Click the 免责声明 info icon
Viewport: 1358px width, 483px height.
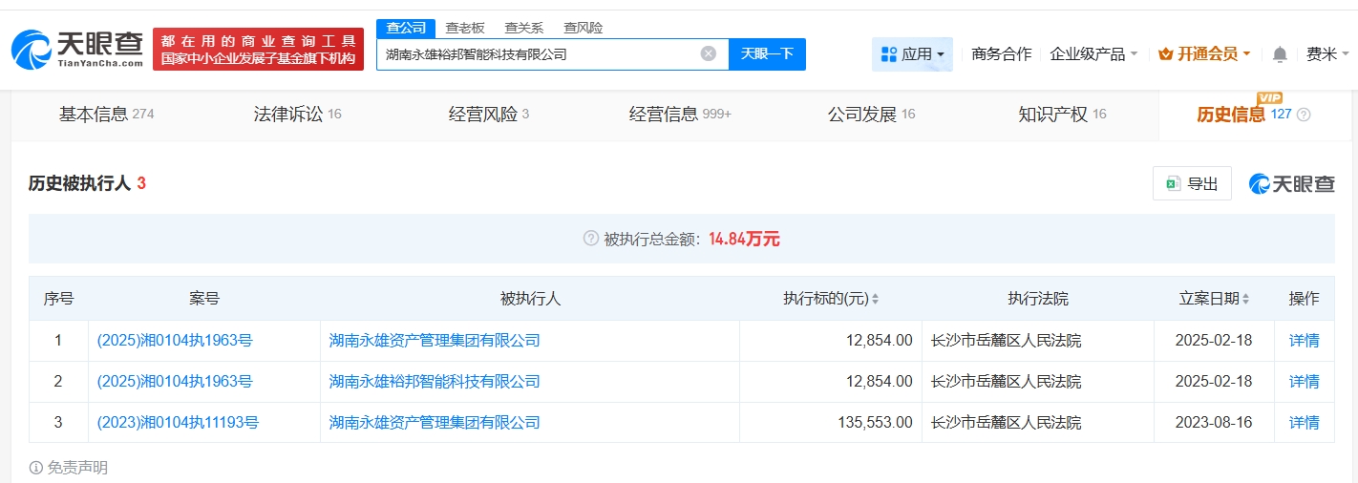click(36, 468)
